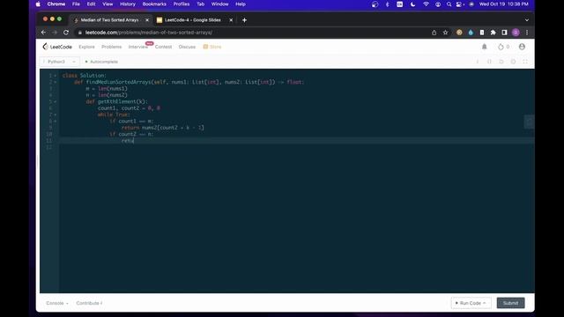Screen dimensions: 564x317
Task: Open the tab search chevron
Action: pos(527,20)
